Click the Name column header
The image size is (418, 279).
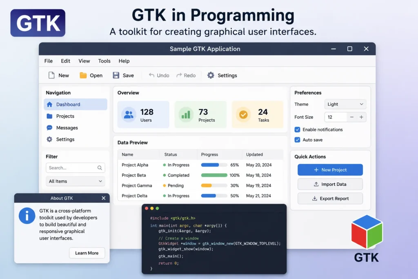click(x=127, y=154)
